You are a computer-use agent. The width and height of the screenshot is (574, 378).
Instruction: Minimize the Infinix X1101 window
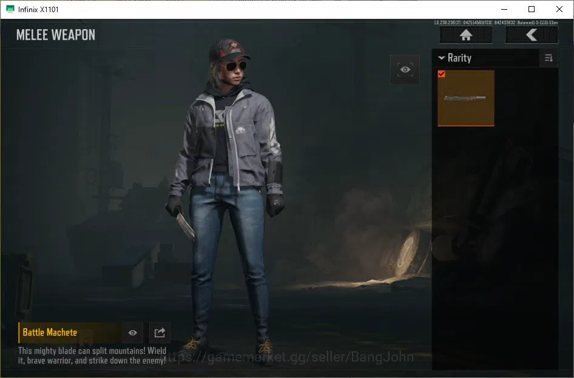[504, 9]
